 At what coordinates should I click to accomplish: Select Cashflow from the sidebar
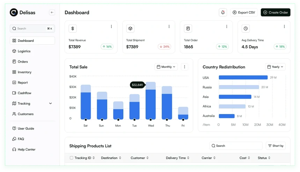pos(24,93)
